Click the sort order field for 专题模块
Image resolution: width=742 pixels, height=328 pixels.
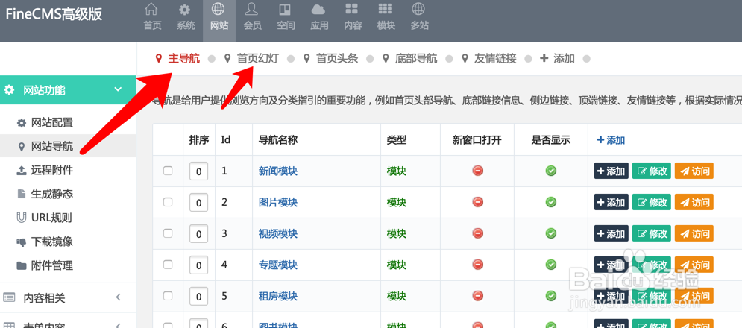(199, 265)
